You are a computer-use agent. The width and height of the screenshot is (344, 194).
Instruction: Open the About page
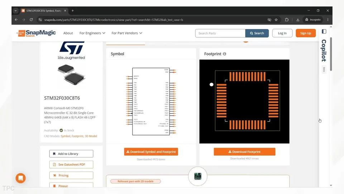click(x=68, y=33)
